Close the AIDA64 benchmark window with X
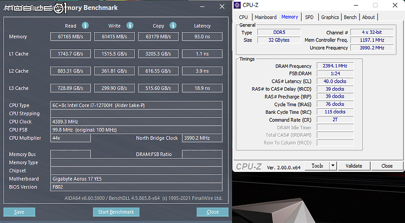The image size is (405, 223). coord(222,7)
